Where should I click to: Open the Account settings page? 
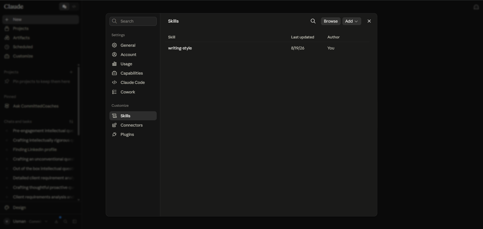tap(133, 54)
